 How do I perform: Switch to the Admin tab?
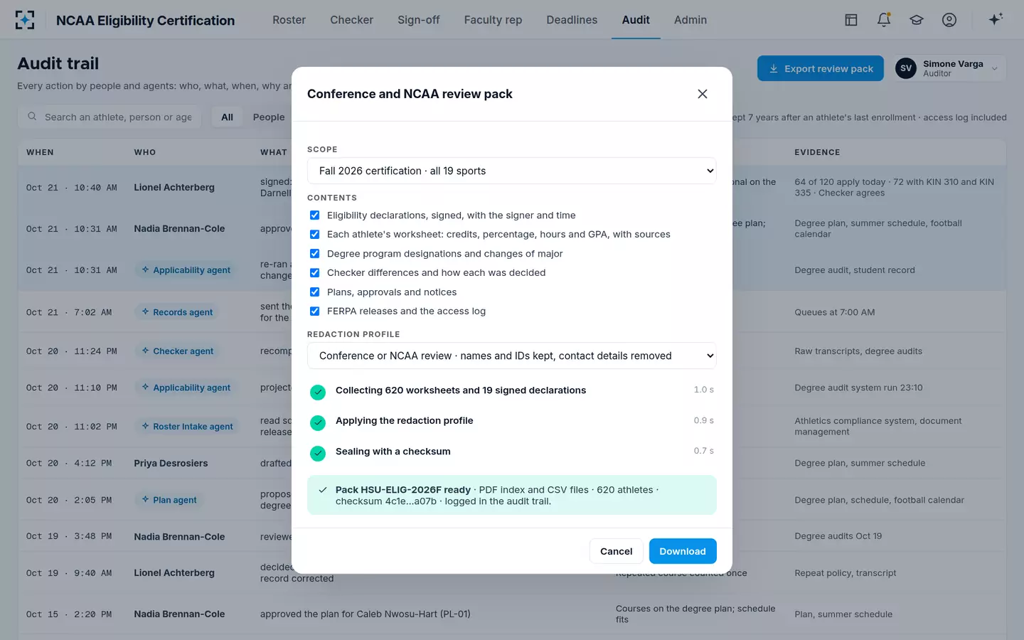click(690, 20)
